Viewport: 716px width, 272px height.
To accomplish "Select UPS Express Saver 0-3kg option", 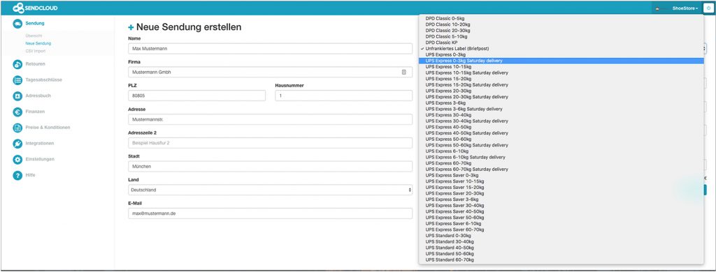I will pos(561,176).
